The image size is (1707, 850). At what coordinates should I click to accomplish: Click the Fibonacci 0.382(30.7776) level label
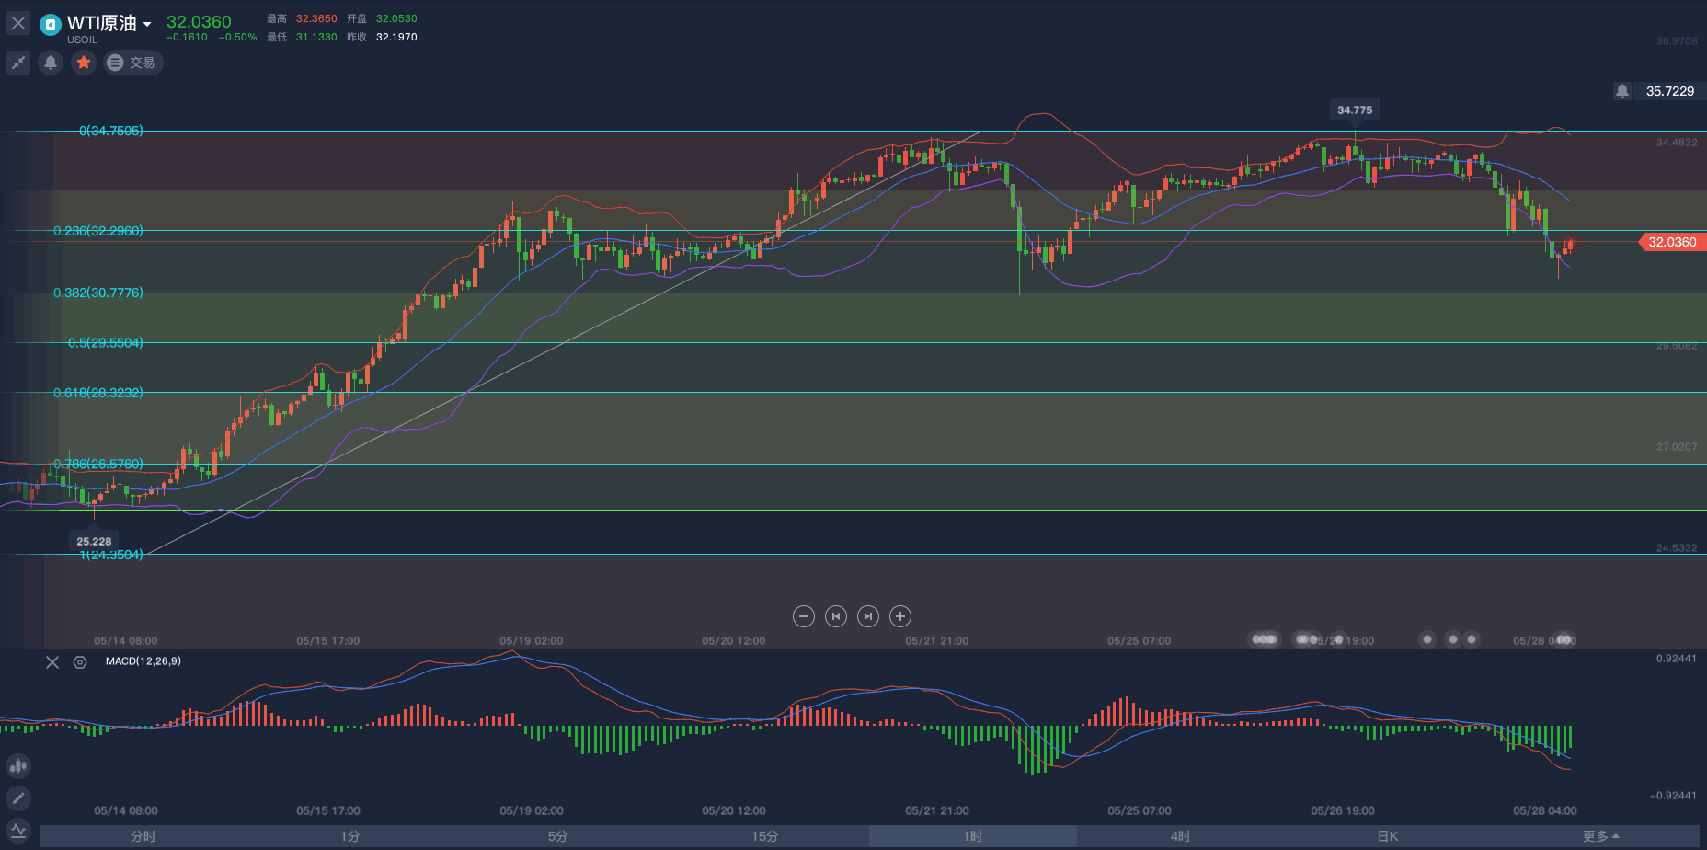(98, 293)
